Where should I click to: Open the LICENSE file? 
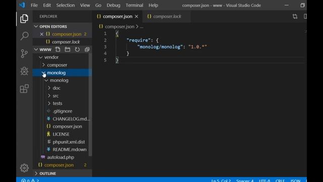pyautogui.click(x=61, y=134)
